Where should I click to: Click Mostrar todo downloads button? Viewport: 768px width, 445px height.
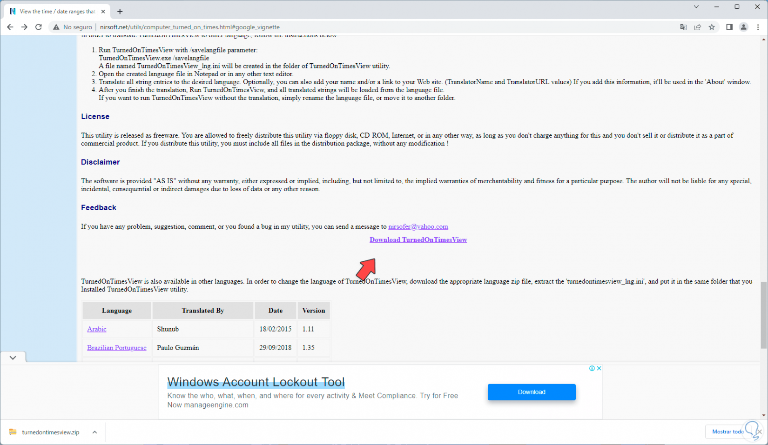tap(728, 432)
